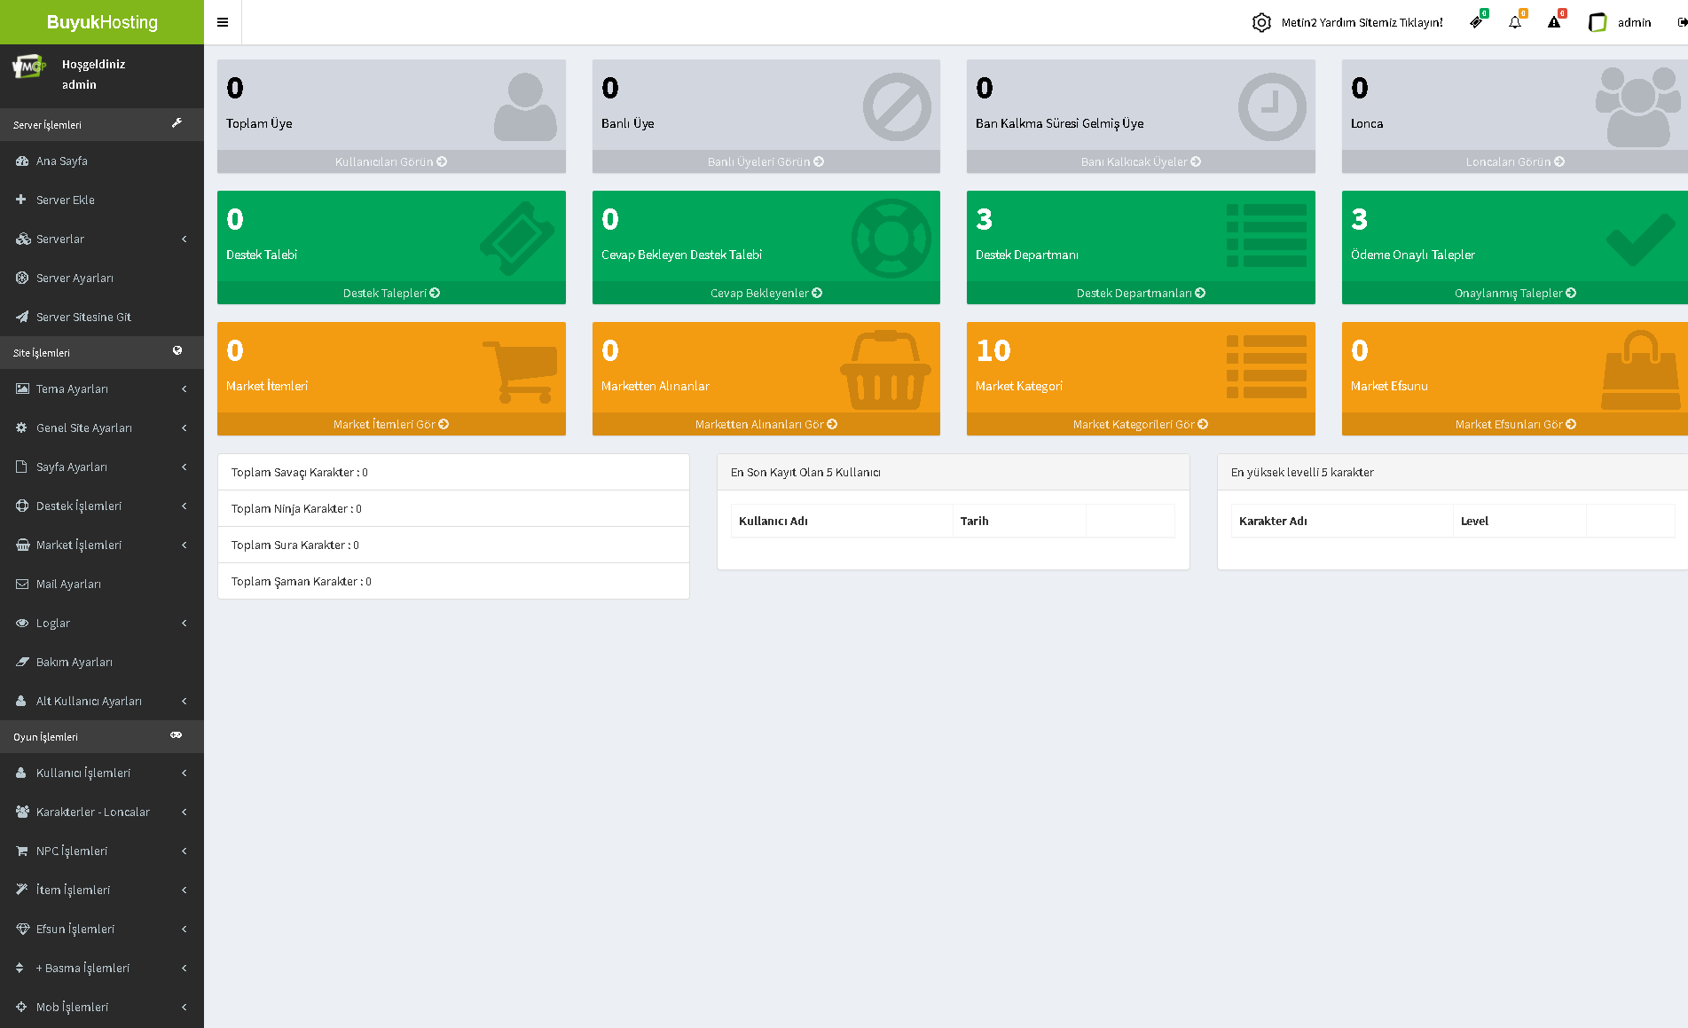Click the gamepad icon in Oyun İşlemleri

[x=177, y=735]
